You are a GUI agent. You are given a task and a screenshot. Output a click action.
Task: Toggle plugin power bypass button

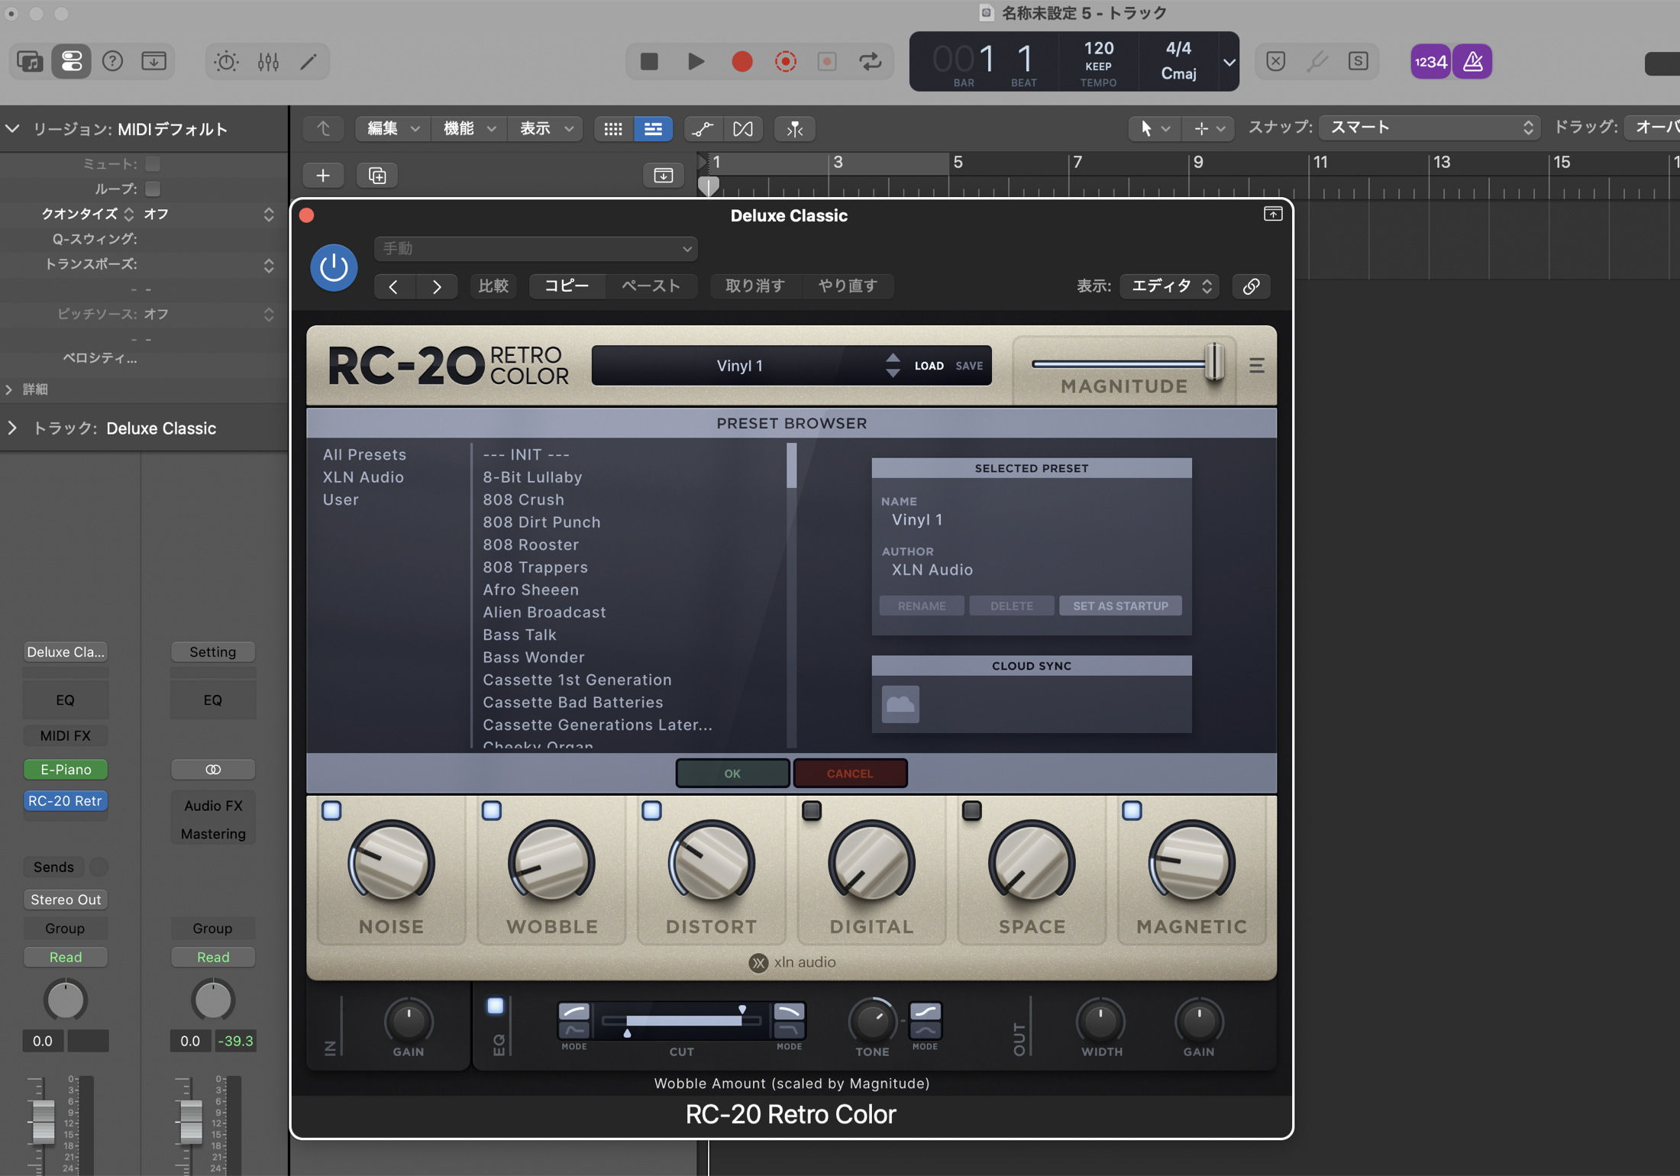334,268
